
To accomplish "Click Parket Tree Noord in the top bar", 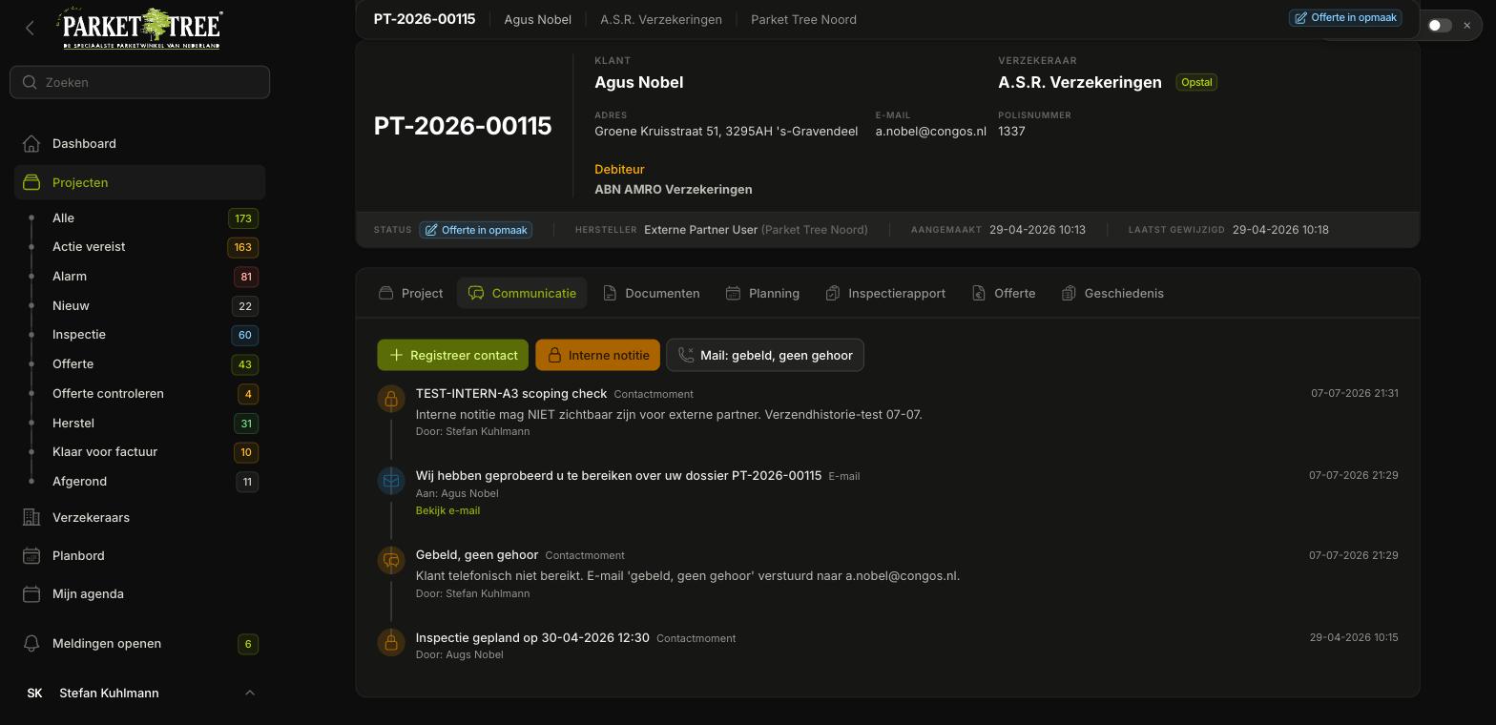I will pos(803,19).
